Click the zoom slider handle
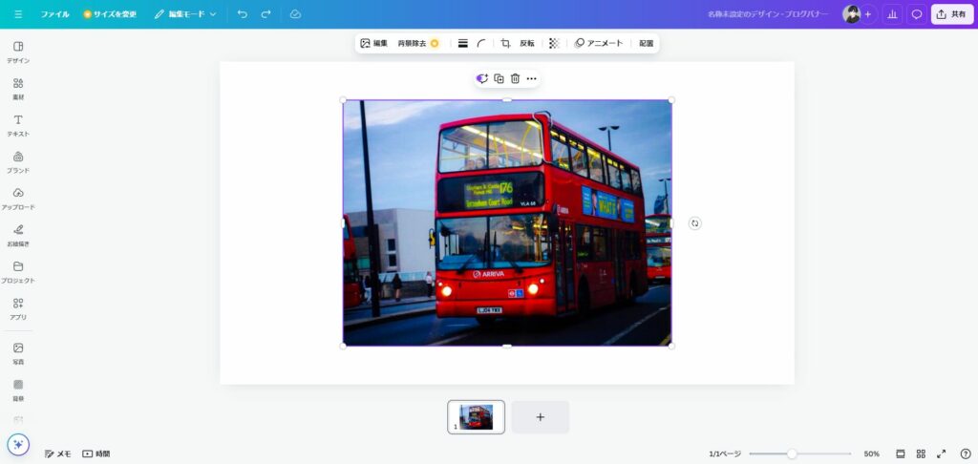 tap(792, 453)
